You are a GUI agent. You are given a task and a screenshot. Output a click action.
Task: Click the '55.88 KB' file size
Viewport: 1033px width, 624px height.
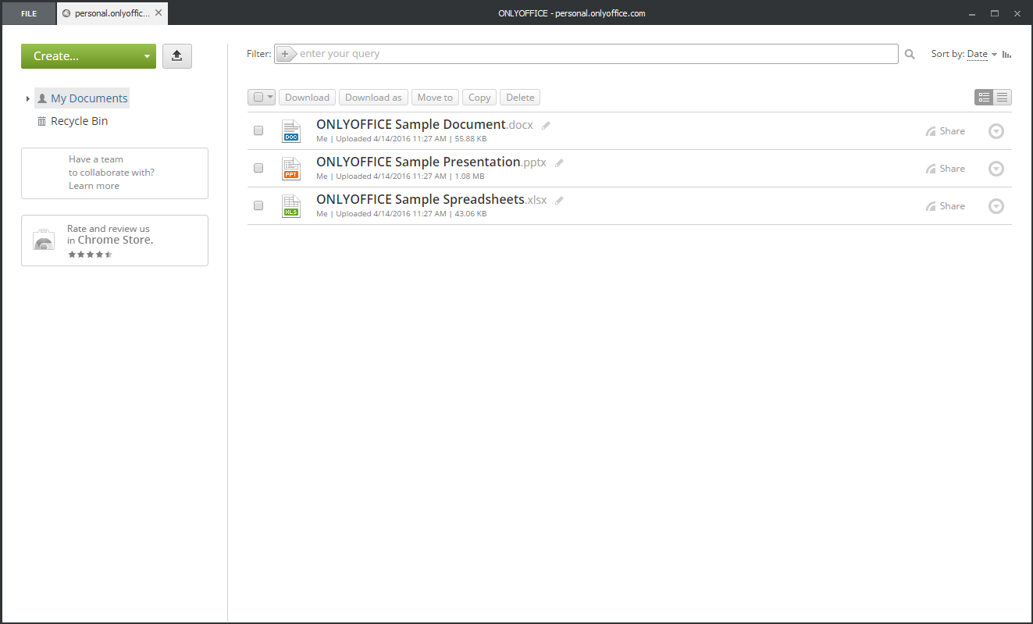tap(470, 139)
